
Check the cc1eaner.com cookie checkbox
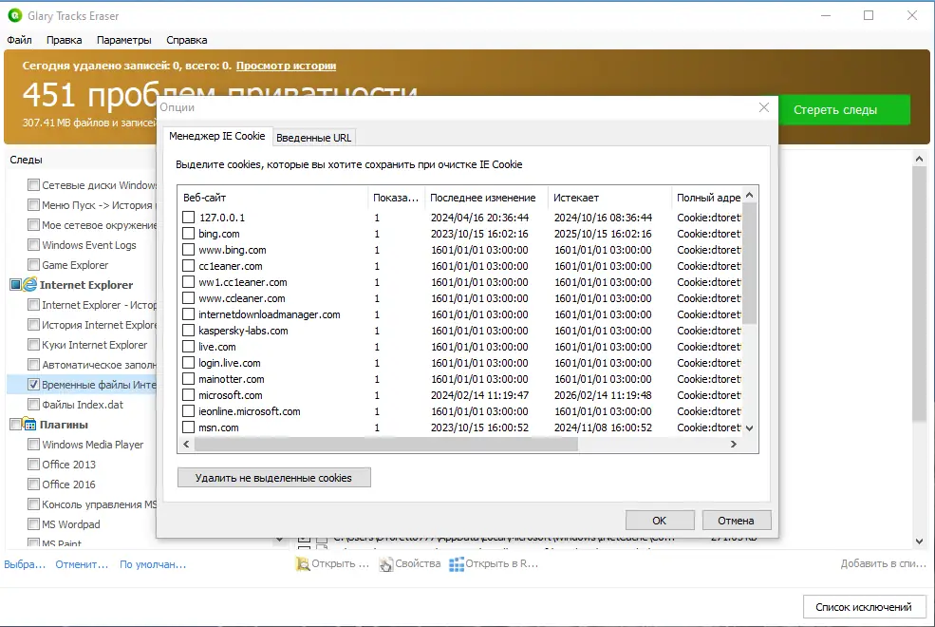click(189, 265)
